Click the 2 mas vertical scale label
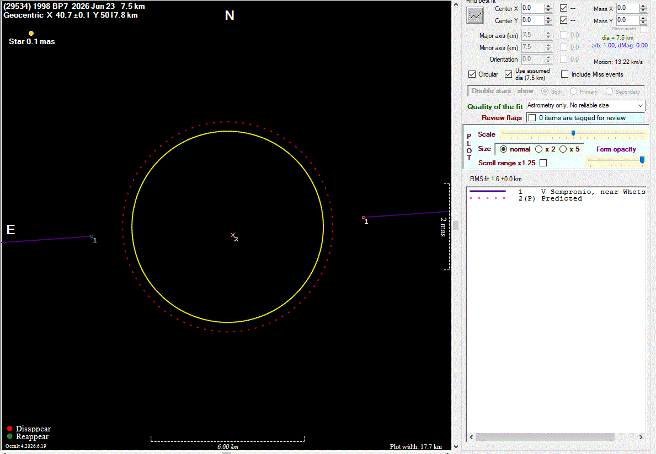The image size is (656, 454). [x=442, y=227]
